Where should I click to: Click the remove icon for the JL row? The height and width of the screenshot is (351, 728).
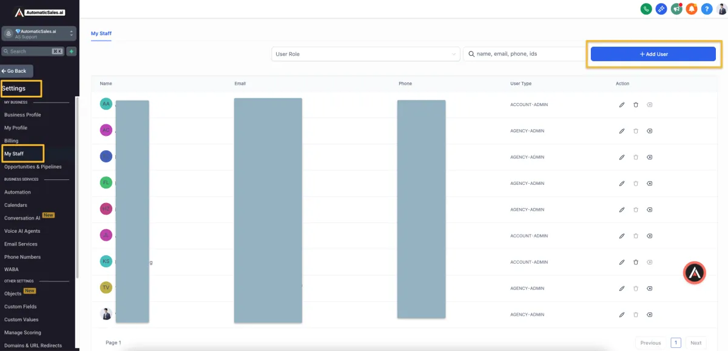pos(649,236)
